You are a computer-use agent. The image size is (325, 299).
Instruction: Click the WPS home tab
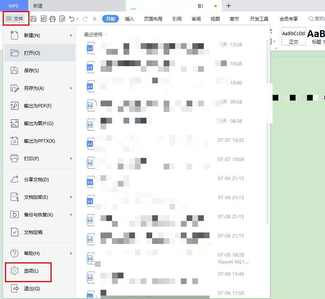coord(13,6)
